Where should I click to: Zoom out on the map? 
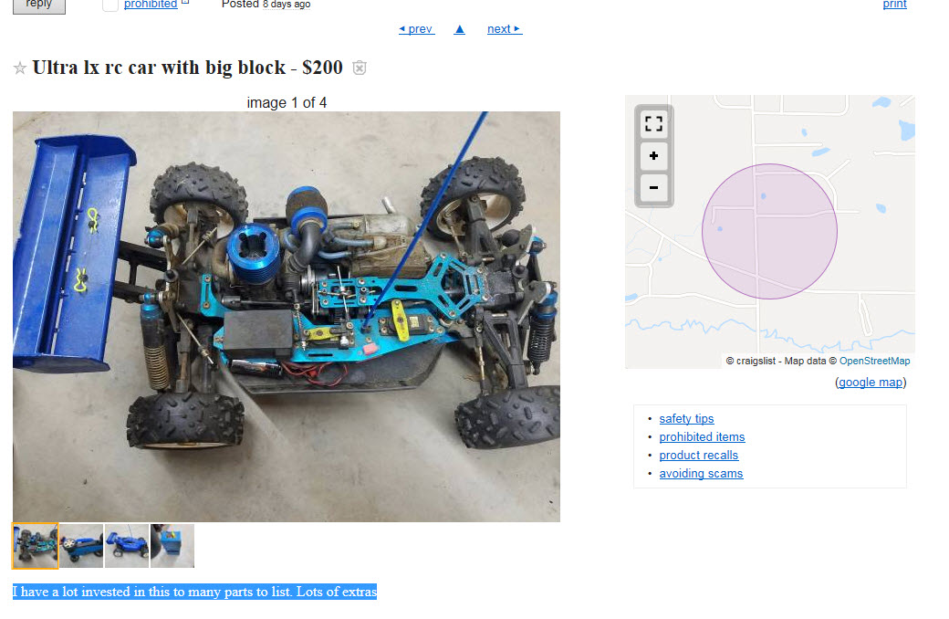653,187
